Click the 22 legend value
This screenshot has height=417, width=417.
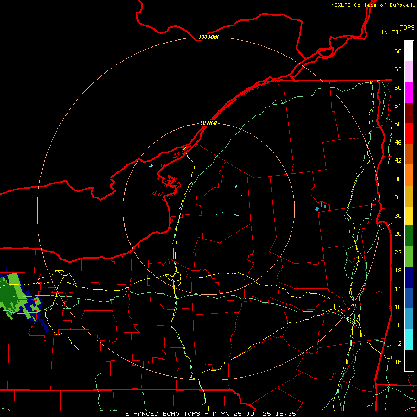pyautogui.click(x=398, y=252)
